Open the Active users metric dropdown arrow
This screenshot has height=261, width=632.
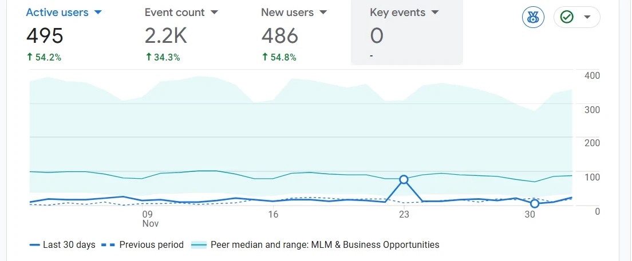pyautogui.click(x=97, y=12)
